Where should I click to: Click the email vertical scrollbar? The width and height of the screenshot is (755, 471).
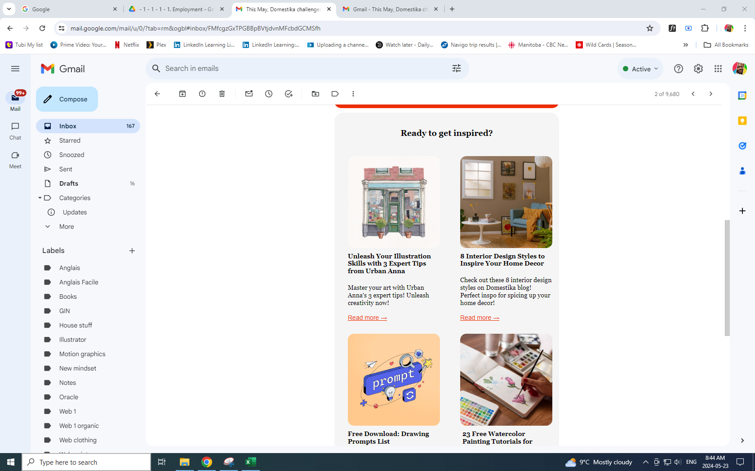pyautogui.click(x=727, y=278)
